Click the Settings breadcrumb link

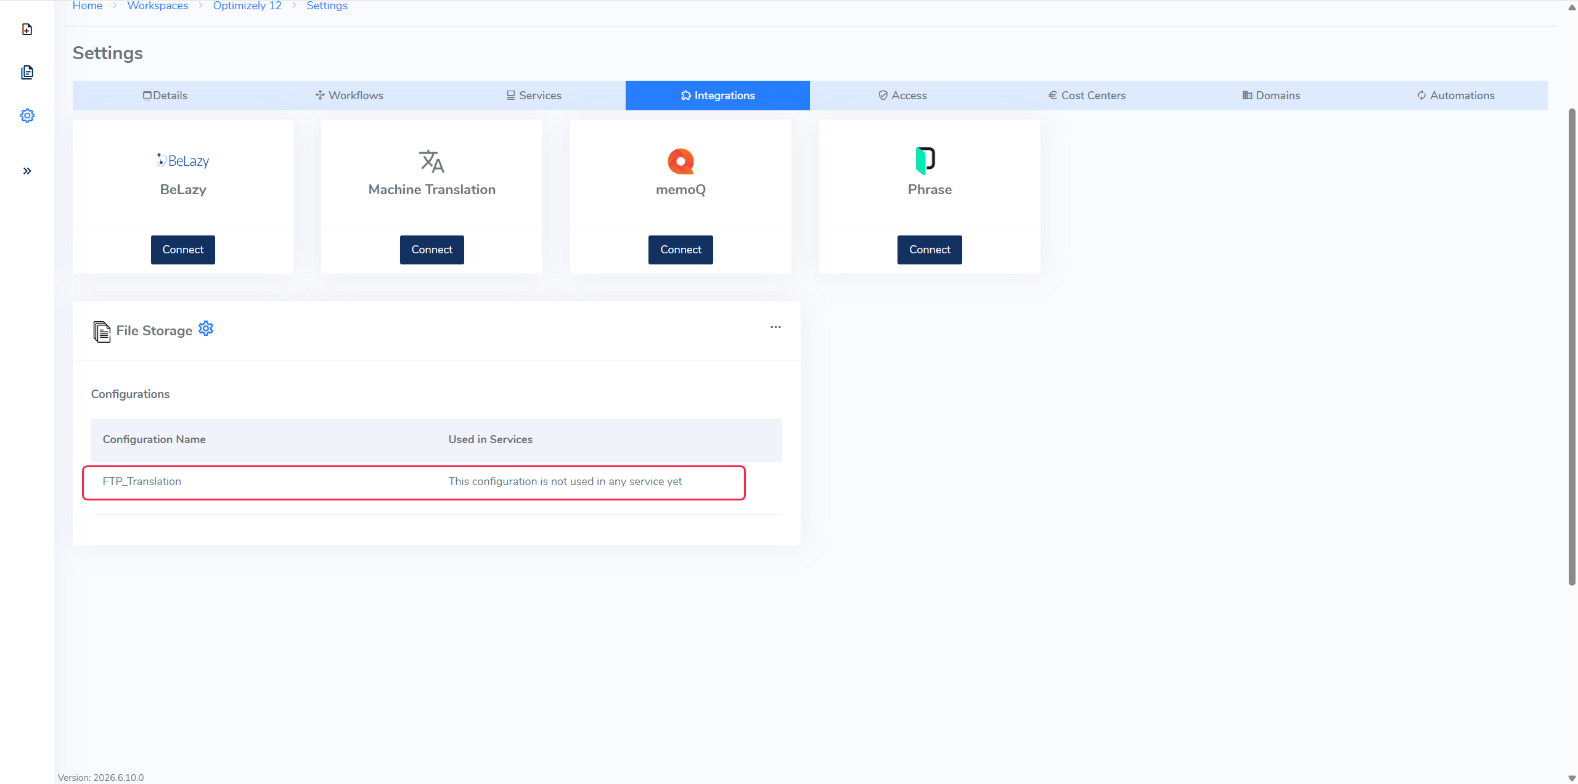click(x=327, y=6)
